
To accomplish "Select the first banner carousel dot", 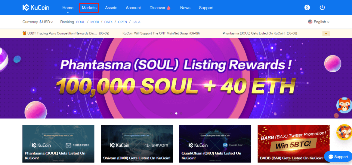I will [x=171, y=113].
